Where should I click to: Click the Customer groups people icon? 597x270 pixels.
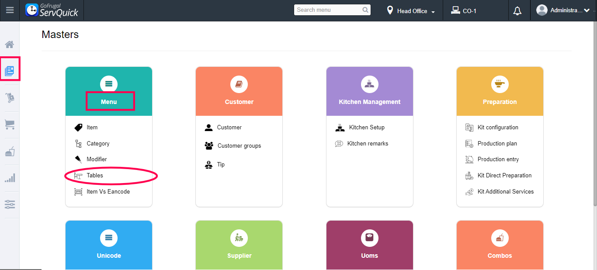pyautogui.click(x=209, y=146)
